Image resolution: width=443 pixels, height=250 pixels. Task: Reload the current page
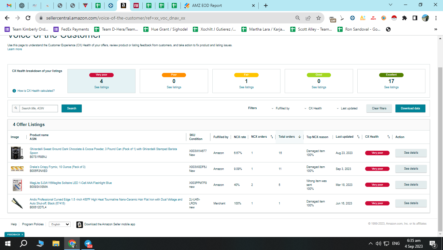point(28,18)
